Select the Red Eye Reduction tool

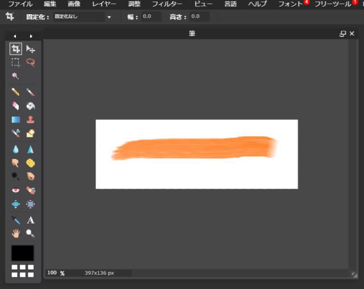[16, 190]
